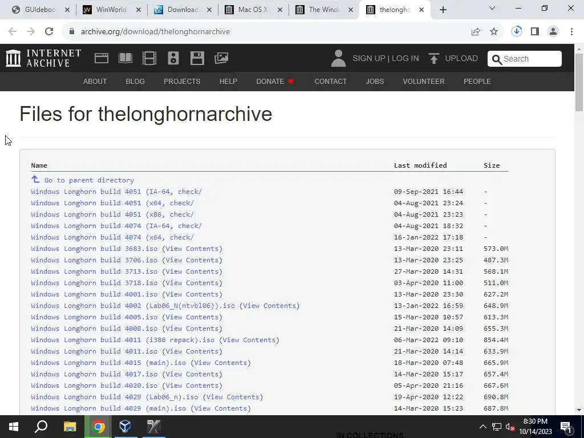Open the DONATE nav item
This screenshot has width=584, height=438.
tap(275, 81)
